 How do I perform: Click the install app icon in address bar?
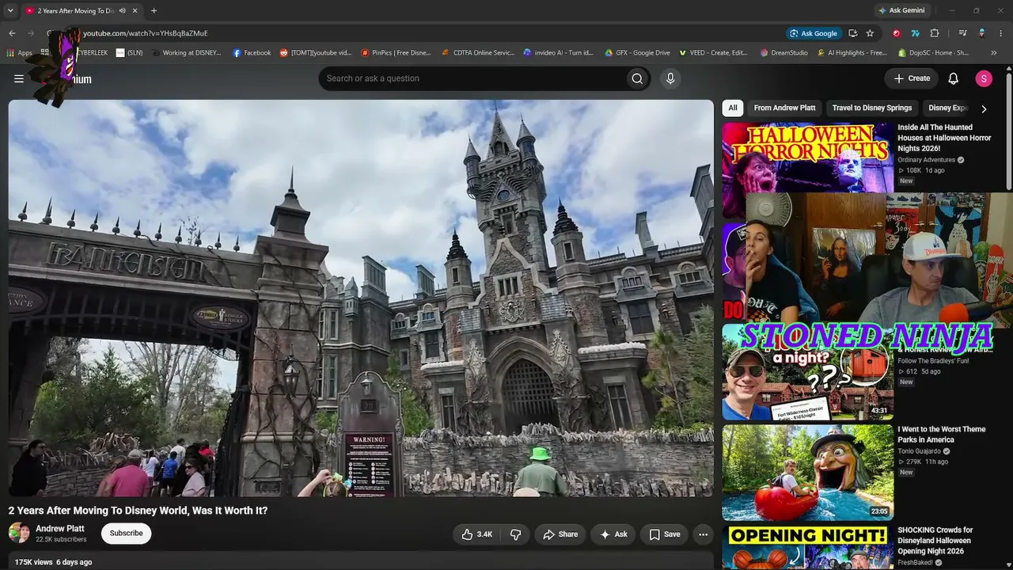click(x=852, y=33)
